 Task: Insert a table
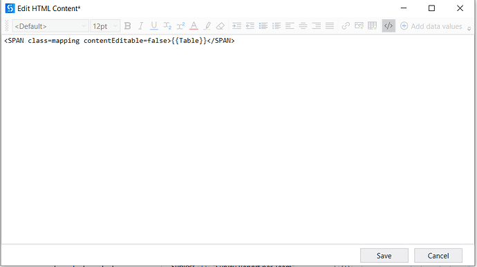tap(373, 26)
